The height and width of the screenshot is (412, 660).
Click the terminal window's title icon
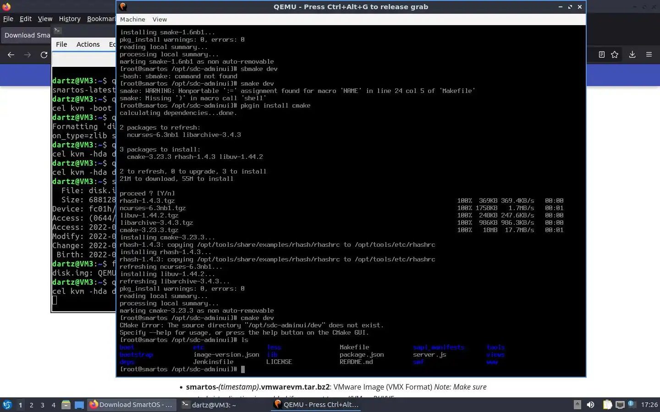pyautogui.click(x=57, y=31)
